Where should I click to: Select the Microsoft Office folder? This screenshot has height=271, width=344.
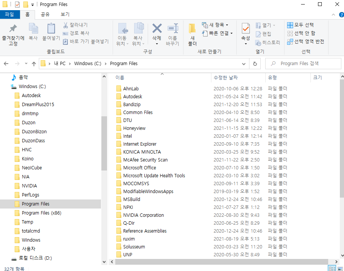(139, 167)
